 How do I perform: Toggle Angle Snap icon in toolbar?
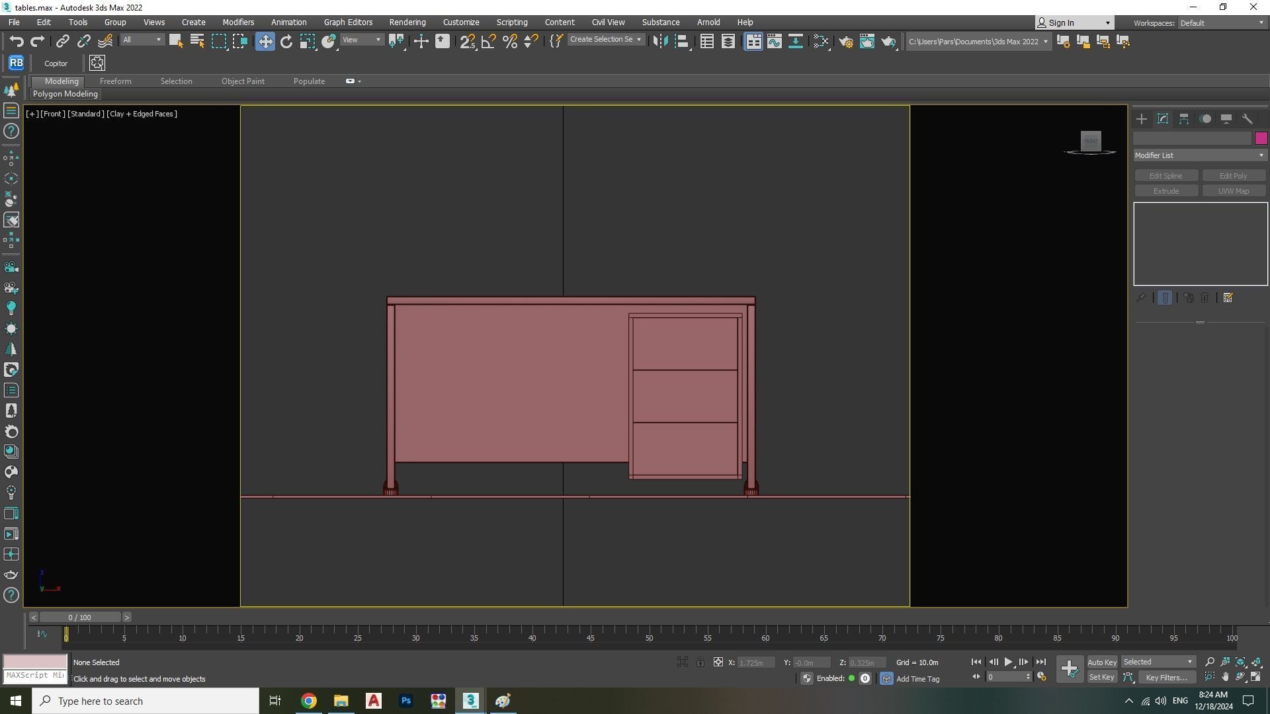click(x=488, y=42)
